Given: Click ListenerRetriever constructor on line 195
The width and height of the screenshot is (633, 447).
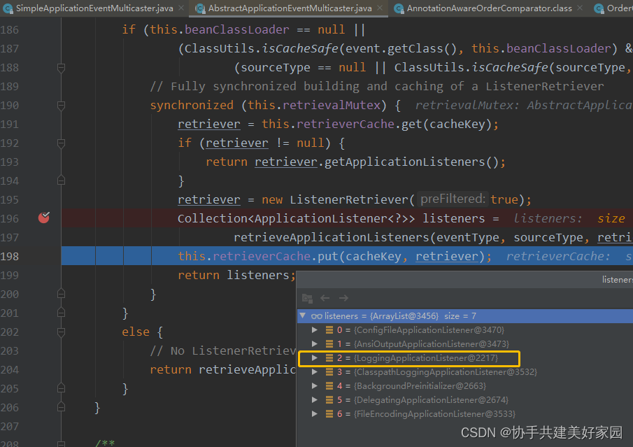Looking at the screenshot, I should [x=349, y=199].
